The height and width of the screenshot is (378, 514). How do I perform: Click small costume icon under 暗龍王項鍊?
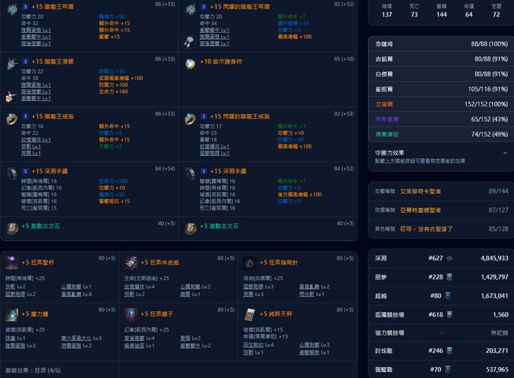(x=10, y=97)
